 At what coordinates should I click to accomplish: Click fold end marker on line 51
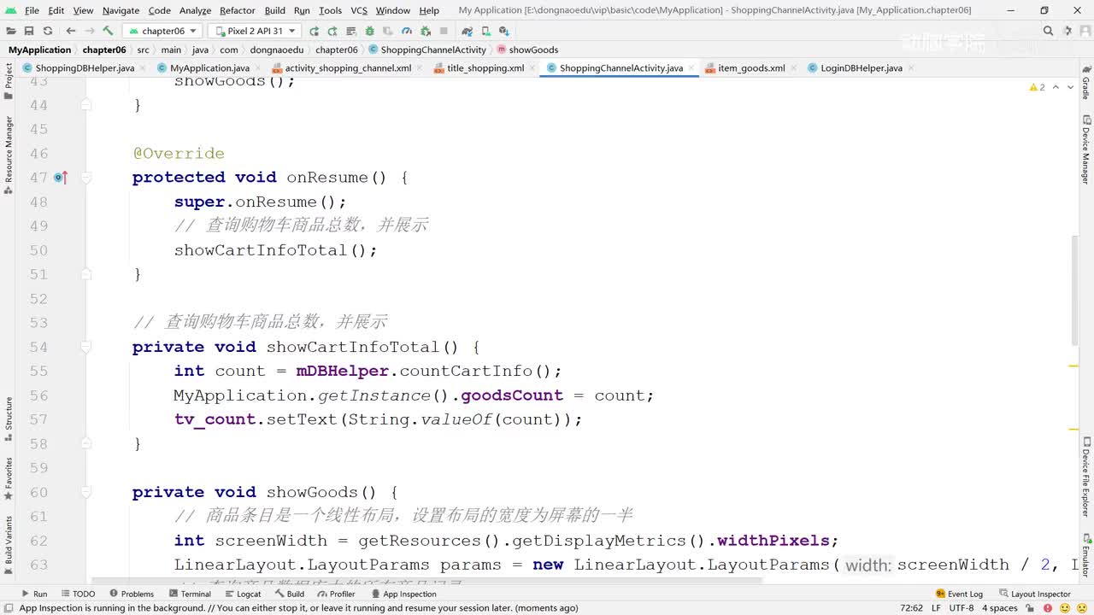coord(86,274)
